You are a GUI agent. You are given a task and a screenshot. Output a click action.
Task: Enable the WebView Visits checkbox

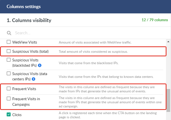click(x=9, y=42)
